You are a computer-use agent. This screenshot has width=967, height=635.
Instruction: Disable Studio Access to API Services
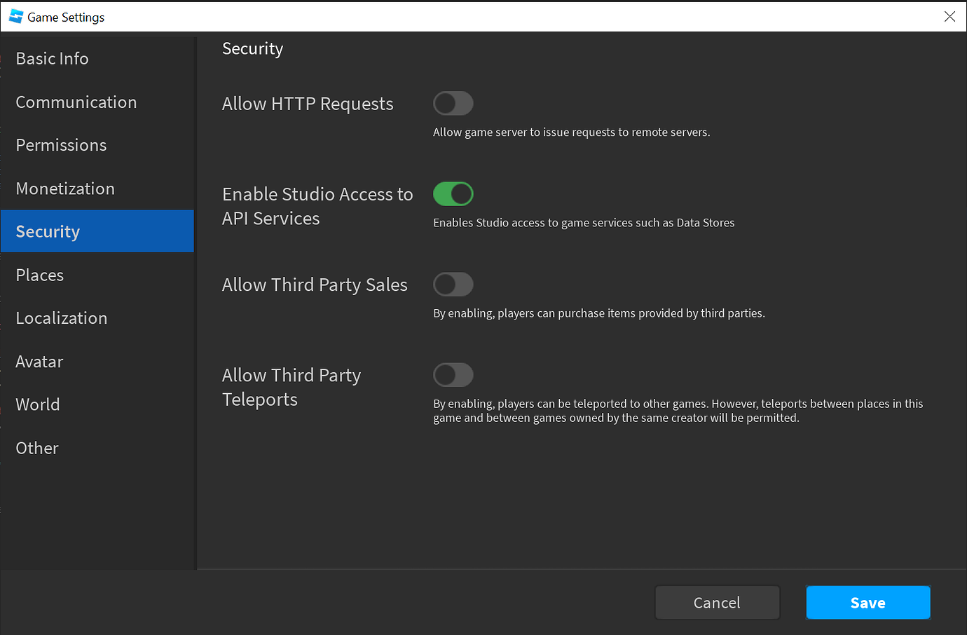(x=453, y=194)
